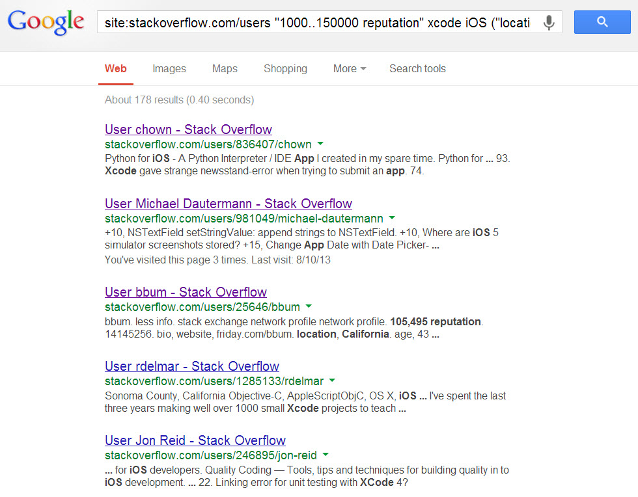Expand the michael-dautermann URL arrow
The height and width of the screenshot is (497, 638).
click(x=392, y=218)
